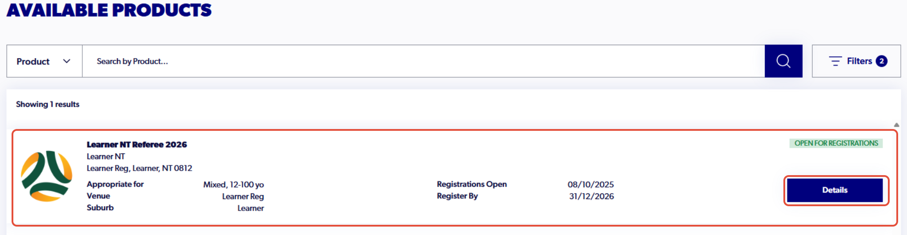Select the Register By date 31/12/2026
The width and height of the screenshot is (907, 235).
click(x=591, y=196)
